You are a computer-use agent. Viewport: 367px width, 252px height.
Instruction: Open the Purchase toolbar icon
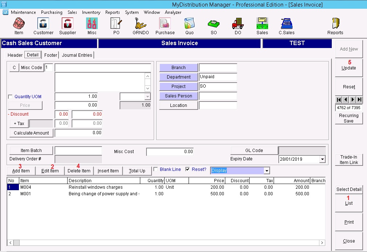click(x=165, y=24)
